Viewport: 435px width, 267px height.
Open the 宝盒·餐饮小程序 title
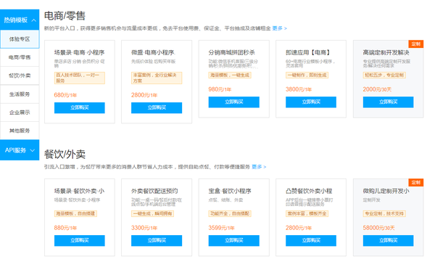tap(230, 191)
